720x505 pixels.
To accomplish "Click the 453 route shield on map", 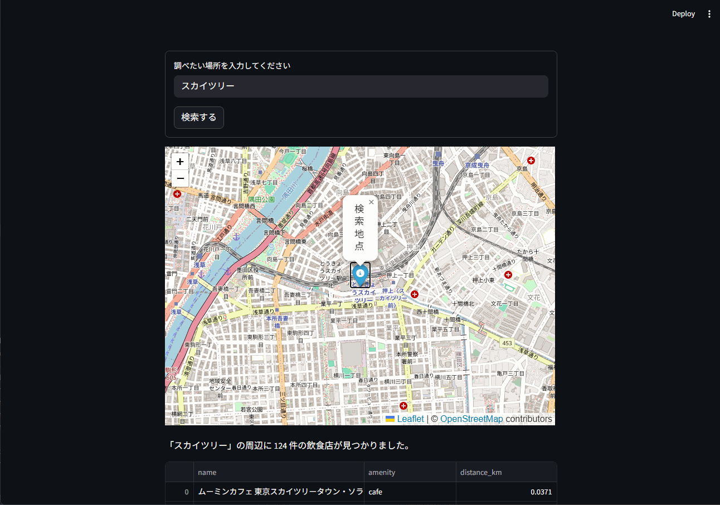I will (506, 343).
